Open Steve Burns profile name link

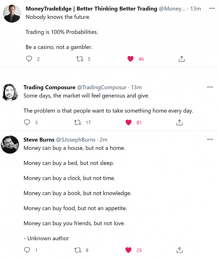[x=39, y=140]
